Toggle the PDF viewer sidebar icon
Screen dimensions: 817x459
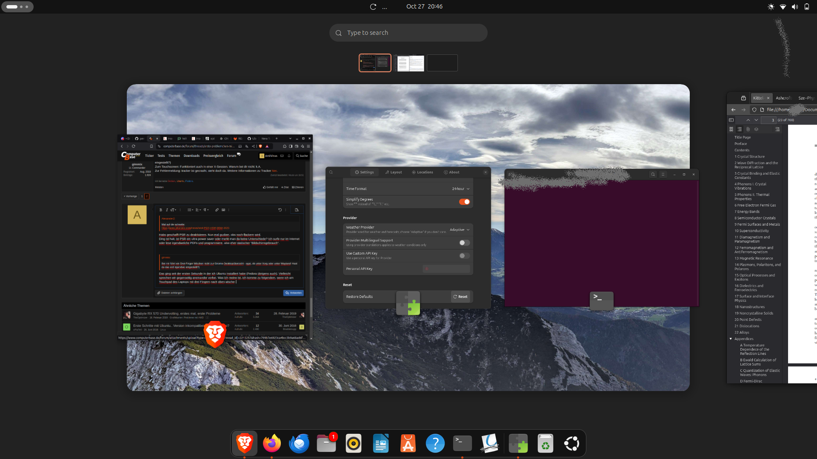point(731,120)
